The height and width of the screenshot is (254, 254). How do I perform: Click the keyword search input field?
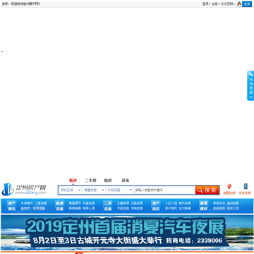(x=164, y=190)
